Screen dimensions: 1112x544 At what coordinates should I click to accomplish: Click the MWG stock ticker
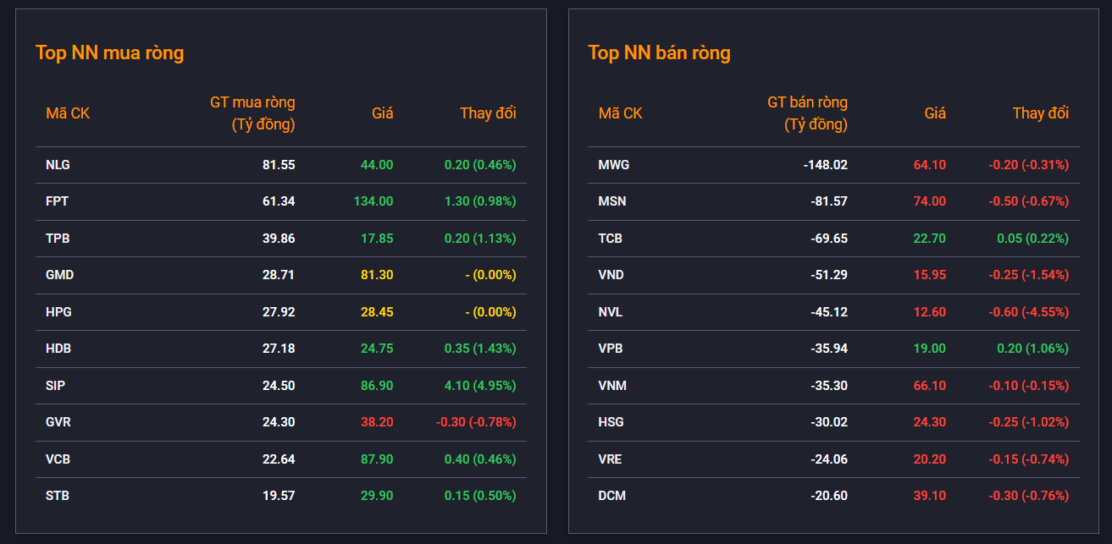614,165
